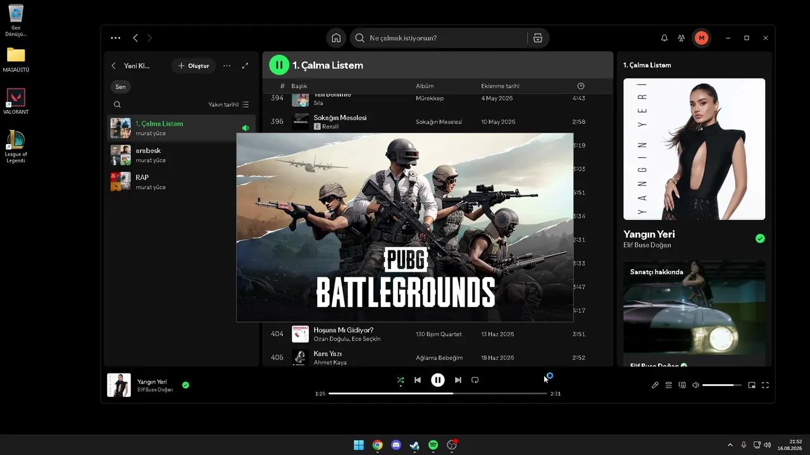Open the library more-options dots
The image size is (810, 455).
tap(227, 66)
